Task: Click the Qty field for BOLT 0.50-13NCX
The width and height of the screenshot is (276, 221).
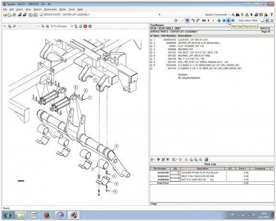Action: pyautogui.click(x=175, y=176)
